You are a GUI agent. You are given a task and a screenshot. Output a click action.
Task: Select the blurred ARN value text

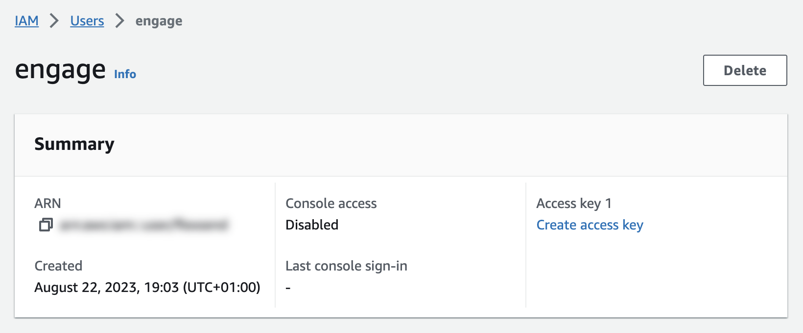pyautogui.click(x=143, y=225)
